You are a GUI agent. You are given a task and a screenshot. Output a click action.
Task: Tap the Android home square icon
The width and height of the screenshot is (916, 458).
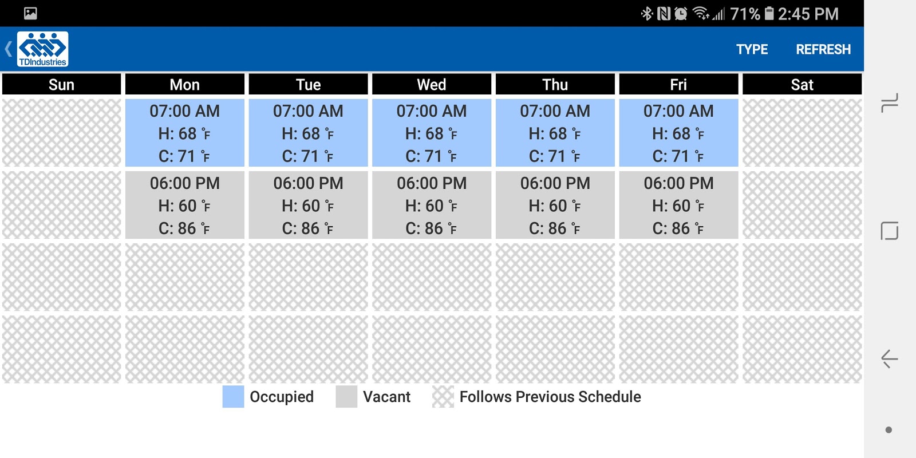[889, 231]
